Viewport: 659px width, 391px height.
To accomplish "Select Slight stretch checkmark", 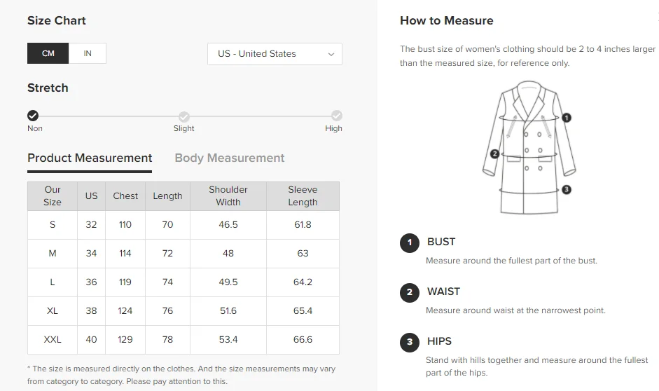I will 183,116.
